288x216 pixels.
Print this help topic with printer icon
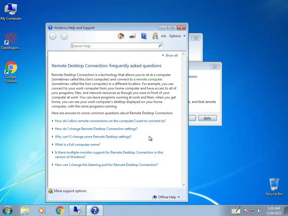[132, 36]
